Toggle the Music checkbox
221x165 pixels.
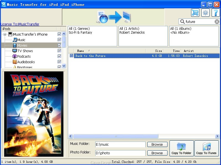pyautogui.click(x=59, y=40)
